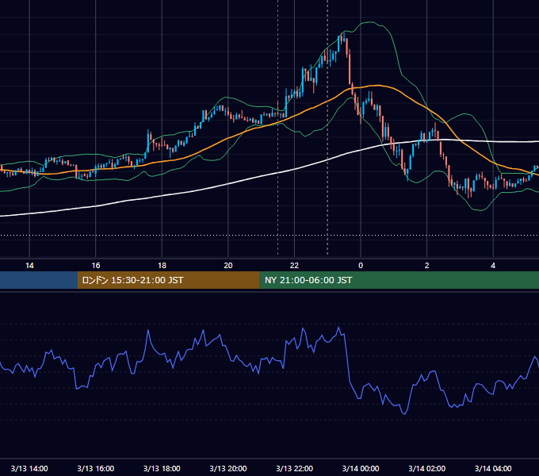Screen dimensions: 539x476
Task: Click the ロンドン 15:30-21:00 JST session bar
Action: click(x=168, y=280)
